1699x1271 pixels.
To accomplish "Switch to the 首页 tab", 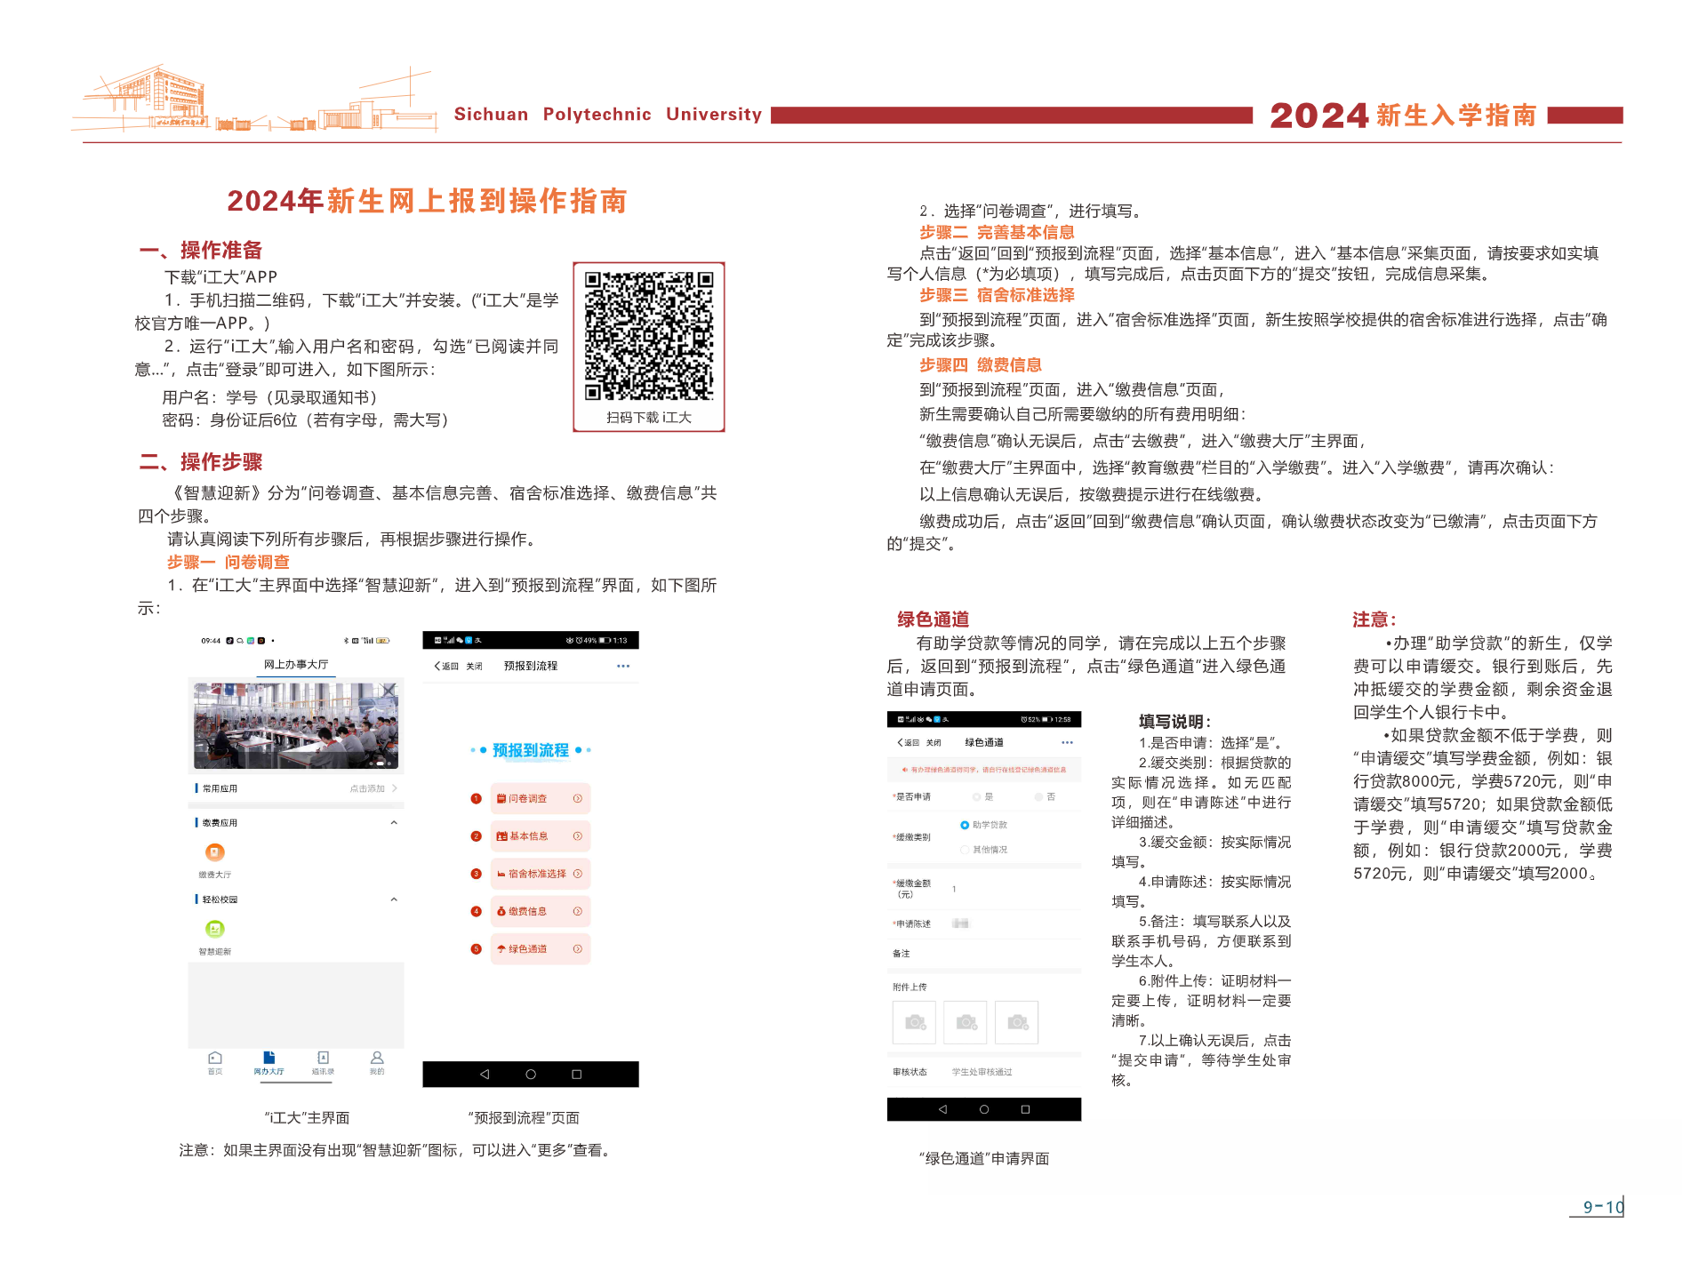I will click(214, 1063).
